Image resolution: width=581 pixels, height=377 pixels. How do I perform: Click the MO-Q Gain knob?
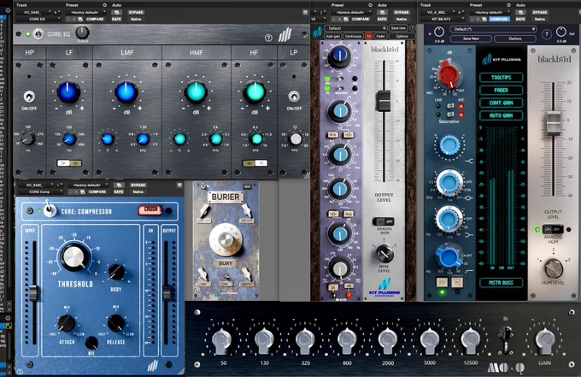(x=545, y=339)
